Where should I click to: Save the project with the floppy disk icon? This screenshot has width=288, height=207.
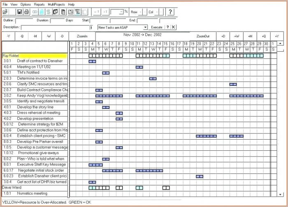(x=19, y=12)
